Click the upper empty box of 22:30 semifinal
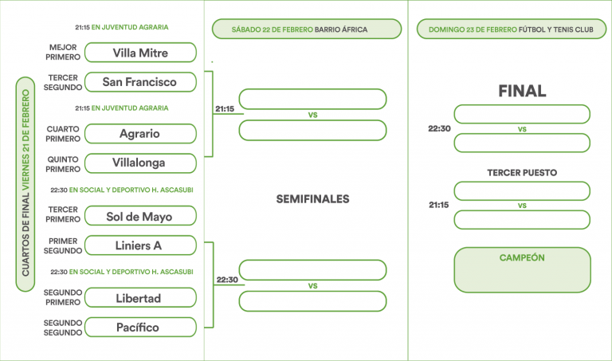 click(x=312, y=270)
